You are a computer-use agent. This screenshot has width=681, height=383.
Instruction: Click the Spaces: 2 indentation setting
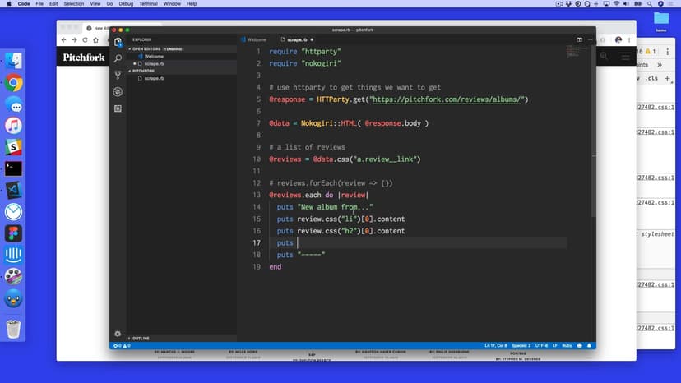click(523, 345)
